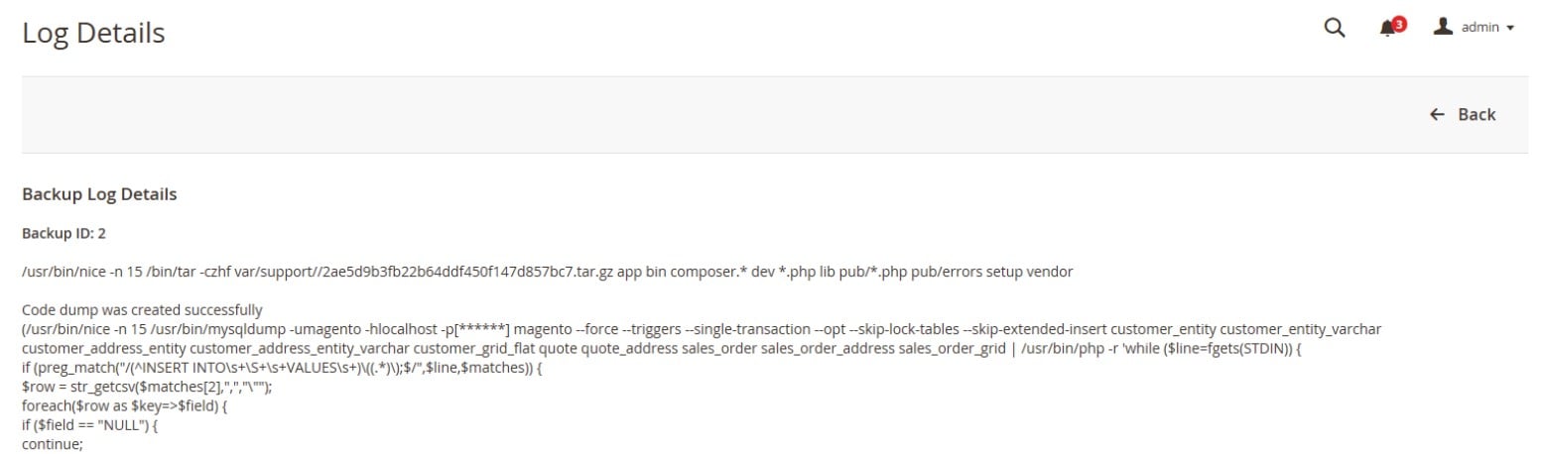Click the continue; code line
The width and height of the screenshot is (1541, 454).
[53, 445]
